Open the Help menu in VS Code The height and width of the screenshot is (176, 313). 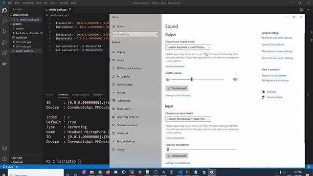coord(74,3)
